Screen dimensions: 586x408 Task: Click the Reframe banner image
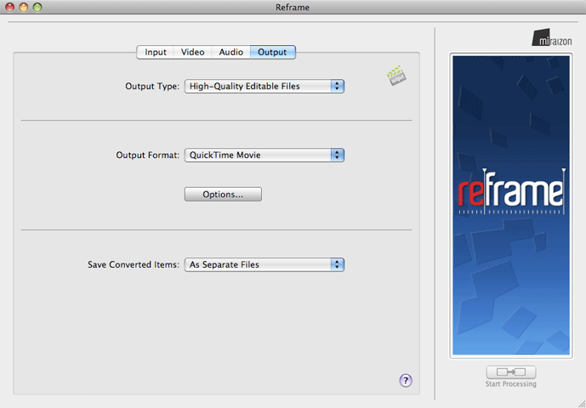[x=510, y=204]
